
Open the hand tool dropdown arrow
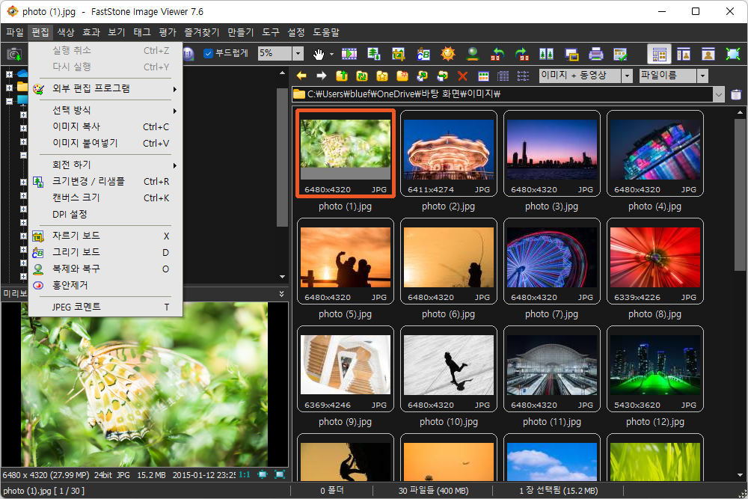pos(331,54)
